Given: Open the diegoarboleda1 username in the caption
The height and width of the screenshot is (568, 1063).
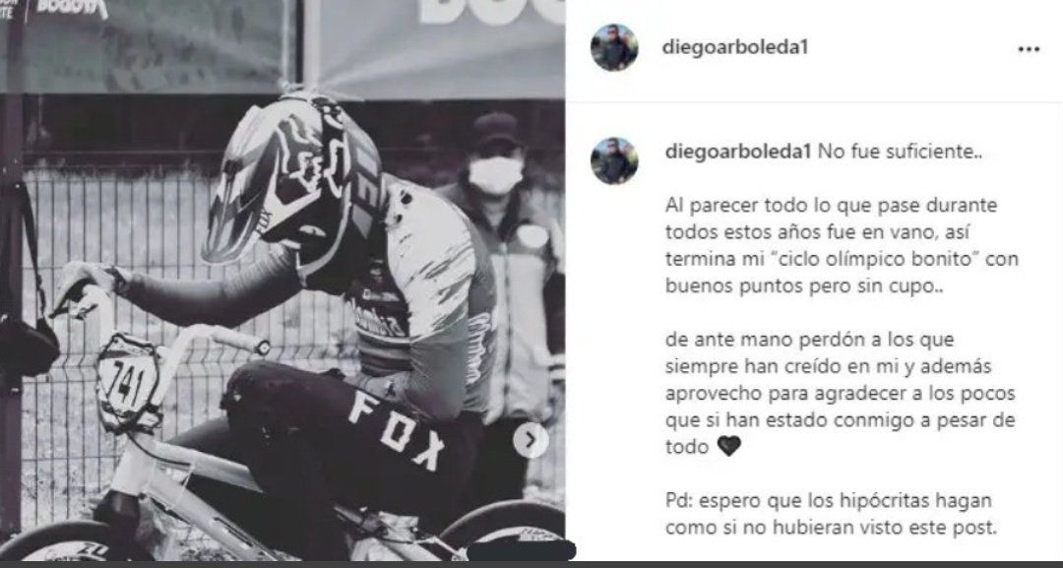Looking at the screenshot, I should [738, 152].
